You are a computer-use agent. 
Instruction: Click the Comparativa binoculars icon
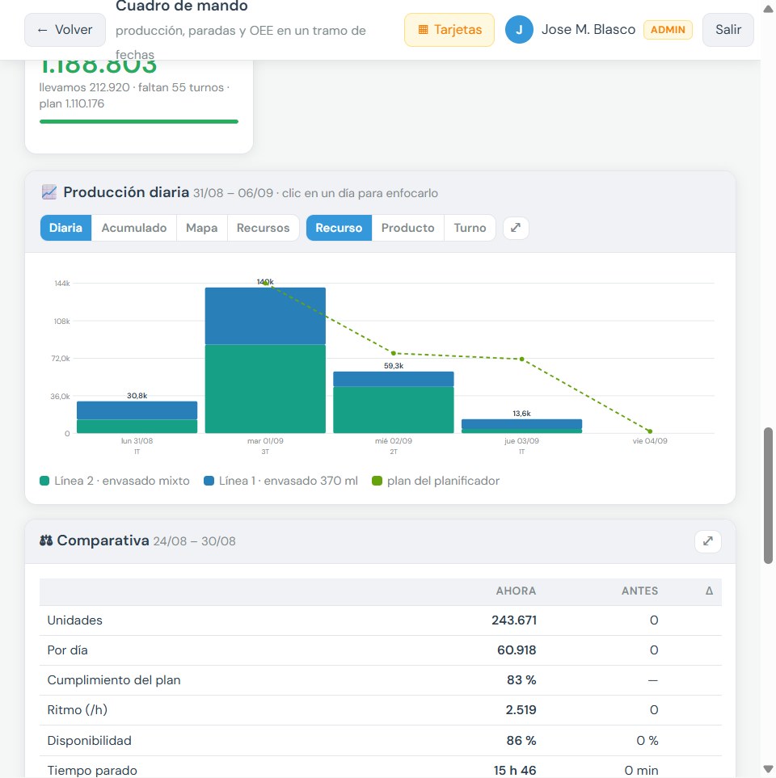[x=46, y=540]
